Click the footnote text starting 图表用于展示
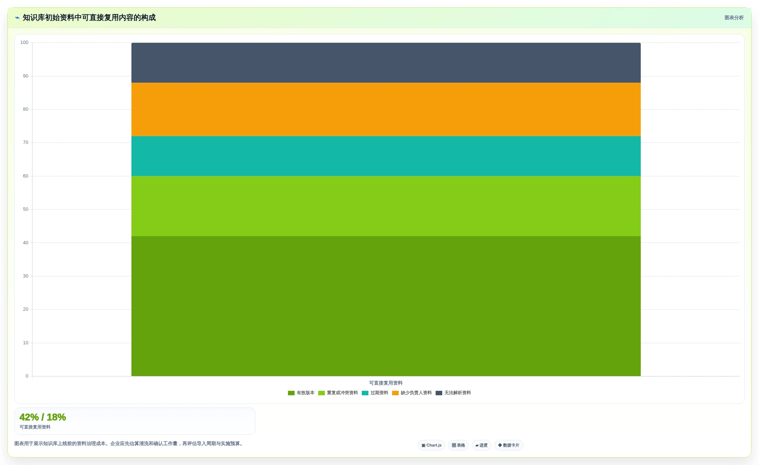The image size is (759, 465). click(x=130, y=444)
